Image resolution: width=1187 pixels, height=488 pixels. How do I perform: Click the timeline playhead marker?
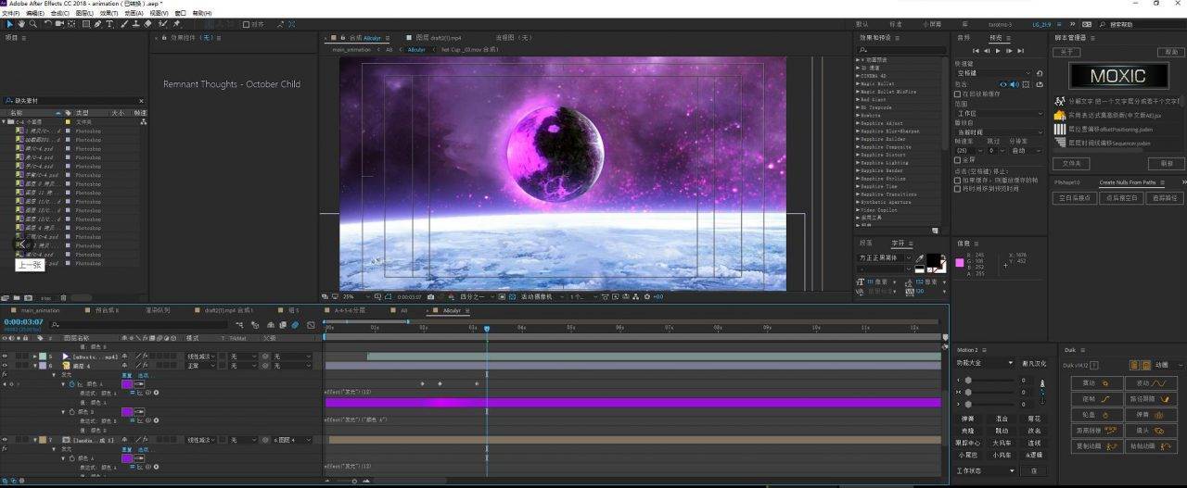(x=487, y=328)
